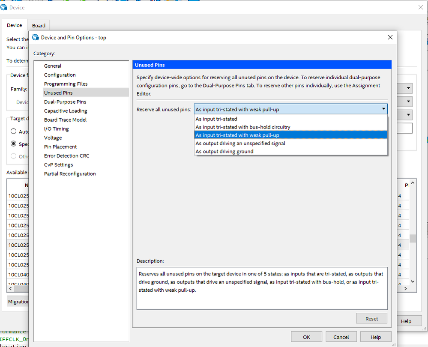Image resolution: width=428 pixels, height=347 pixels.
Task: Confirm with the OK button
Action: click(306, 337)
